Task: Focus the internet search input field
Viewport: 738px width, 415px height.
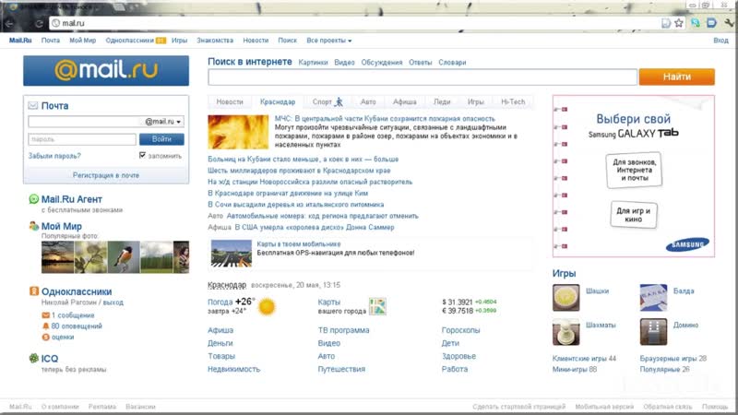Action: coord(423,77)
